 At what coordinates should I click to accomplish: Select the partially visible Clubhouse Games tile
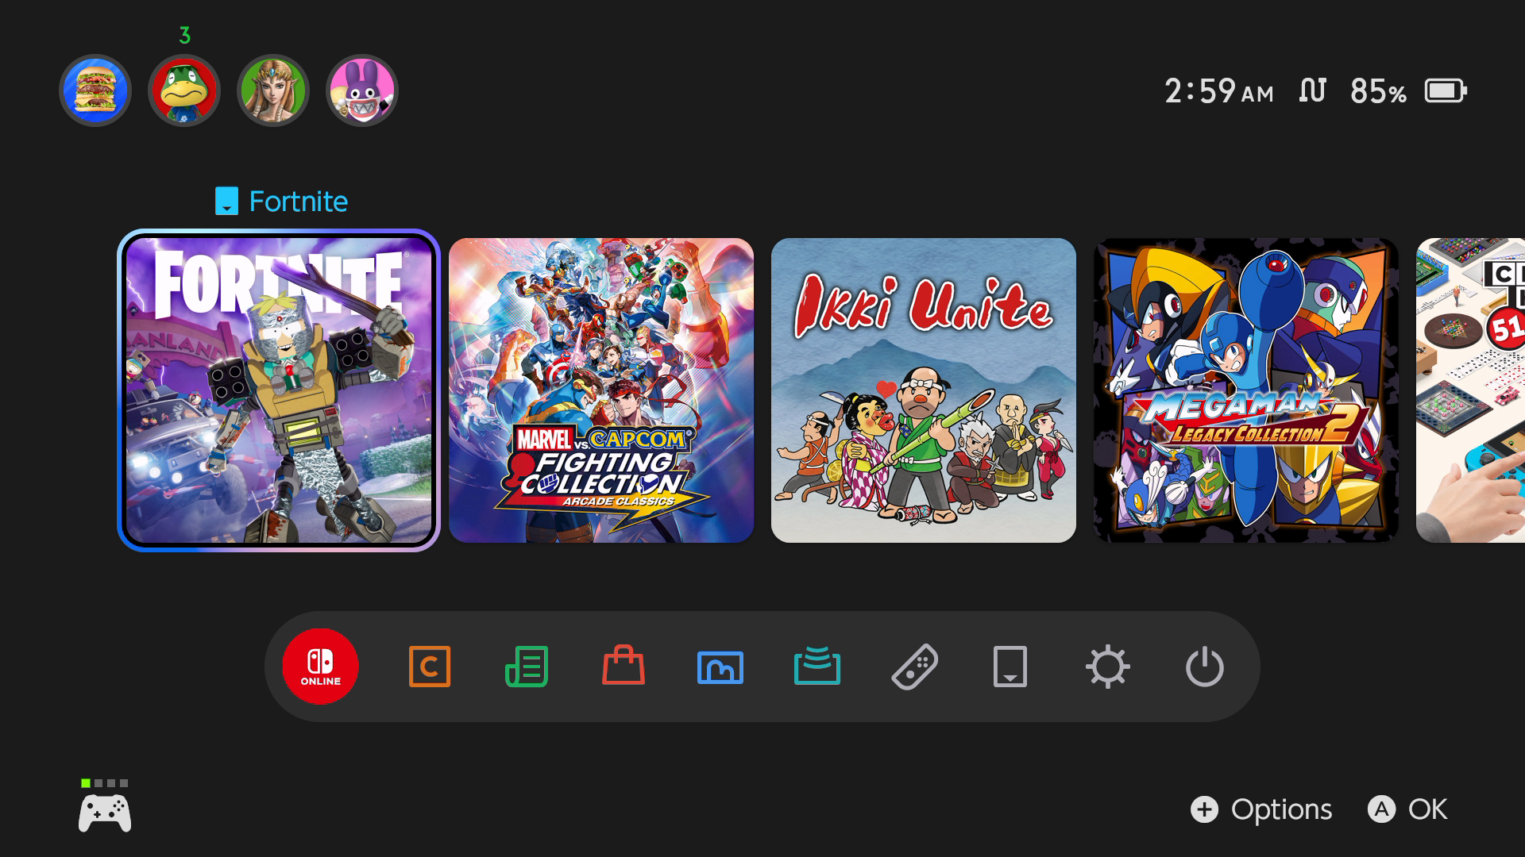click(x=1470, y=390)
